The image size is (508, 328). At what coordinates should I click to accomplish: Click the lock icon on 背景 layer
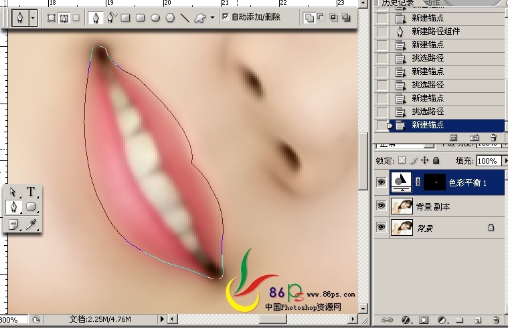[491, 227]
